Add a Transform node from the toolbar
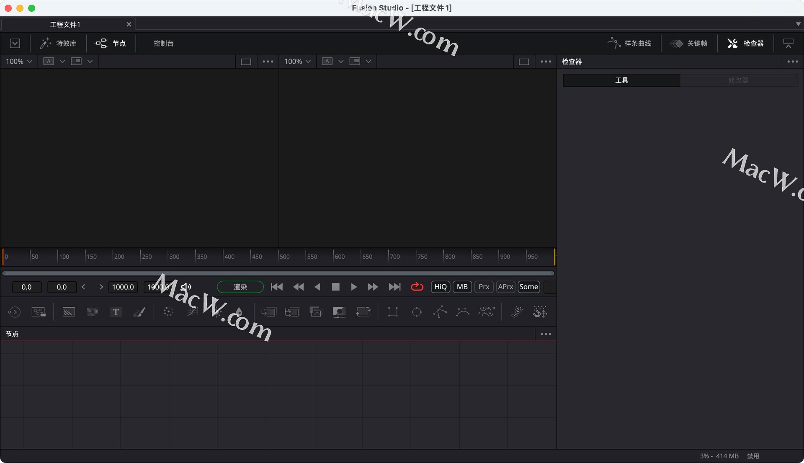Screen dimensions: 804x463 pos(363,312)
